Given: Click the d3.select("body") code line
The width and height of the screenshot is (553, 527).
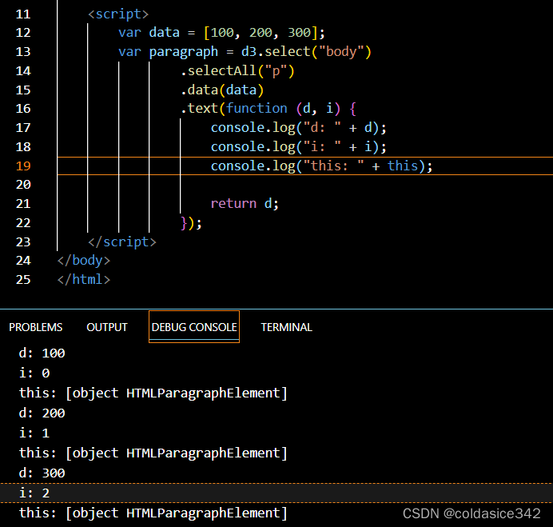Looking at the screenshot, I should 245,52.
